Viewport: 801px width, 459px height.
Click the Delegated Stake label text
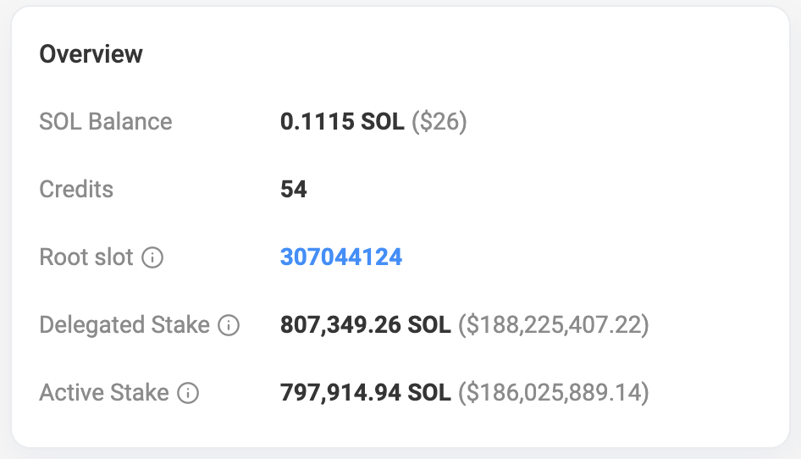pos(124,325)
